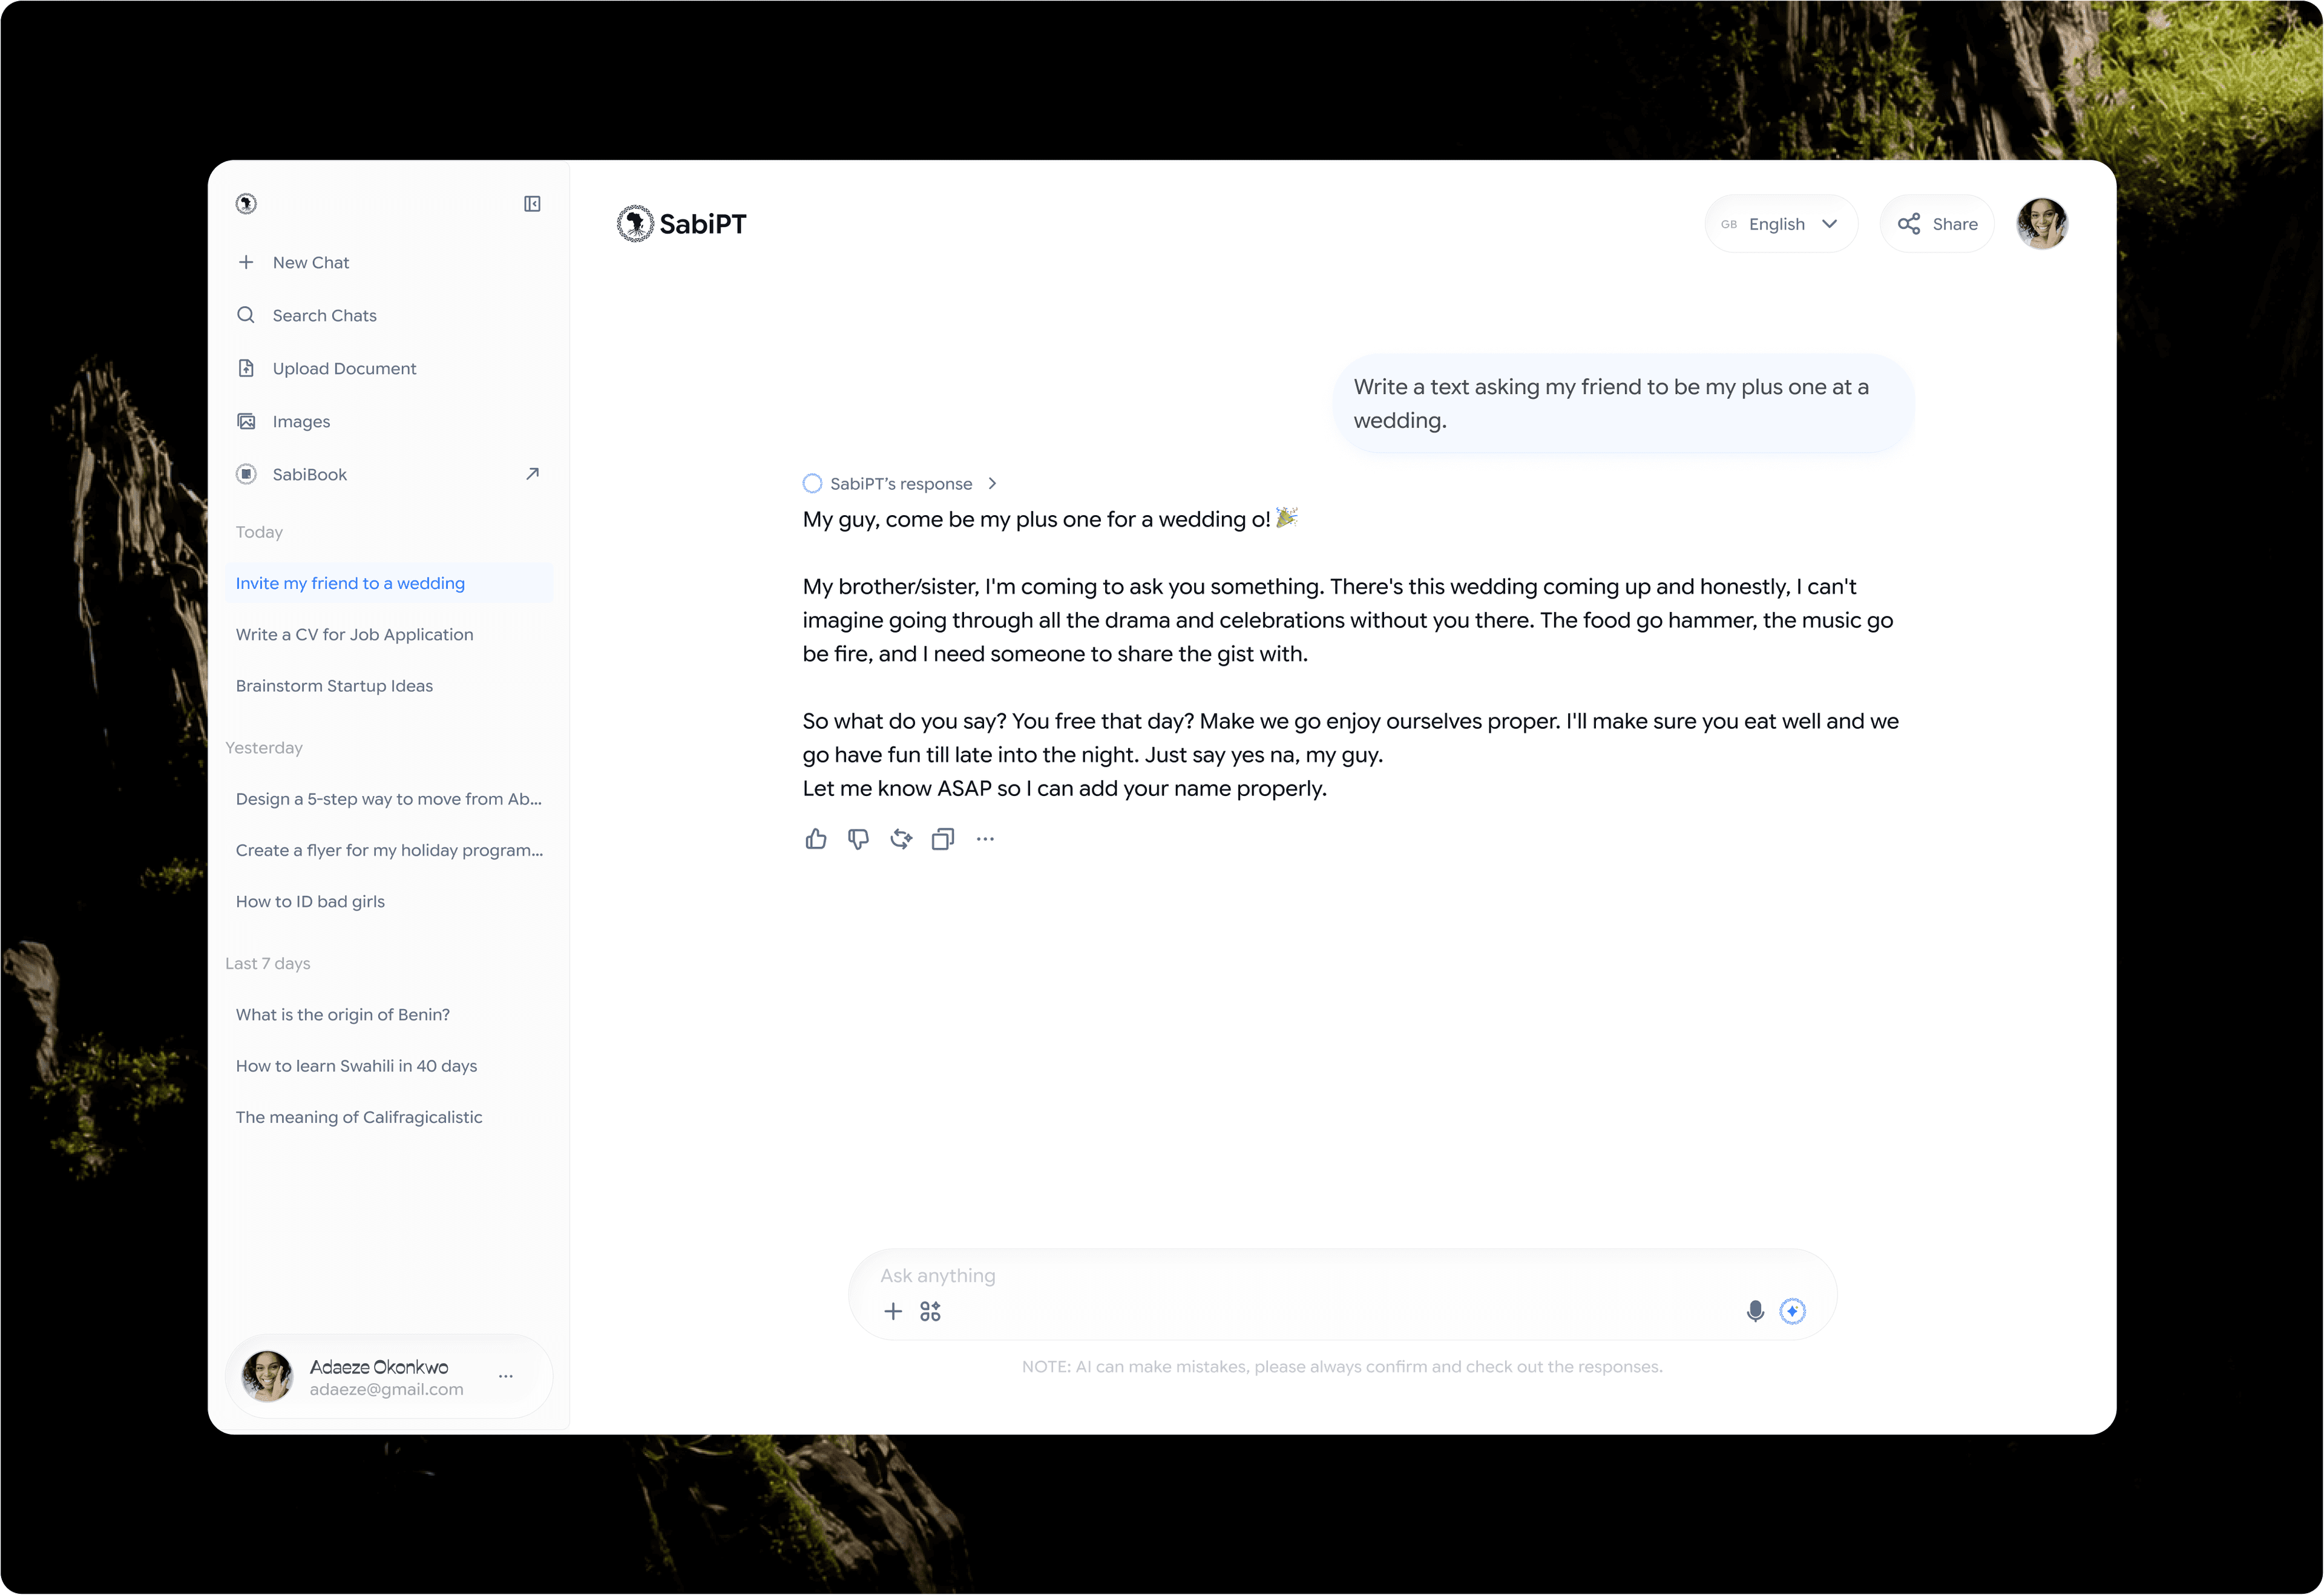Screen dimensions: 2324x1595
Task: Click the blue sparkle send icon
Action: (1792, 1311)
